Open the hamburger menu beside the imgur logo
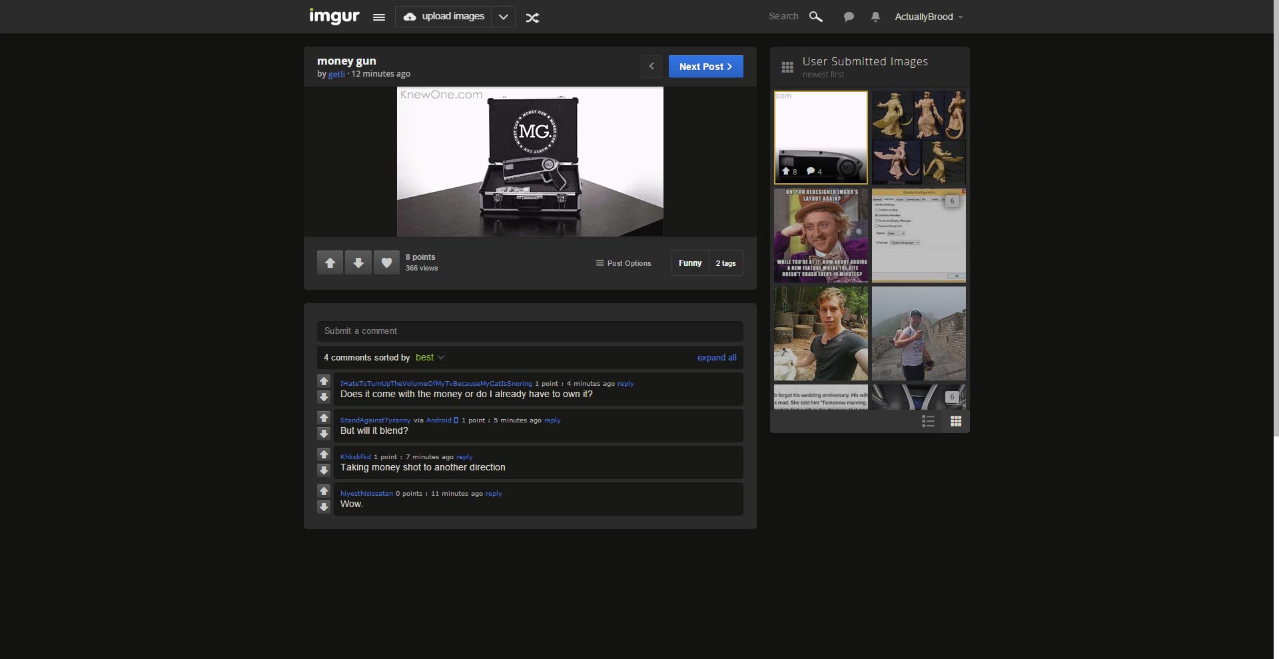Viewport: 1279px width, 659px height. tap(378, 17)
